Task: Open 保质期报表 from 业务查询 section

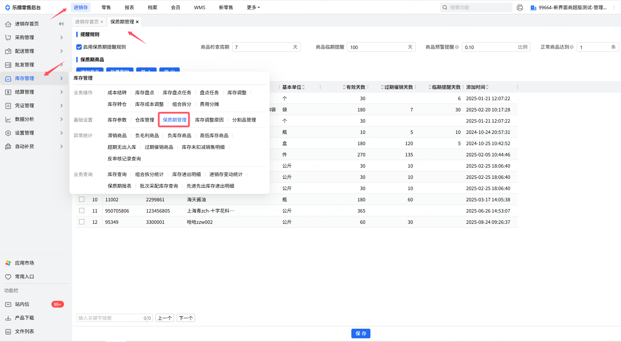Action: pyautogui.click(x=120, y=186)
